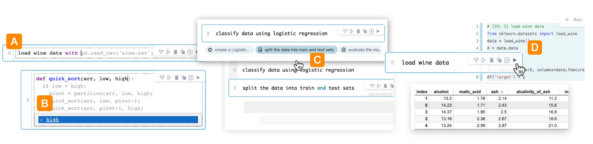
Task: Duplicate the quick_sort code cell
Action: 184,78
